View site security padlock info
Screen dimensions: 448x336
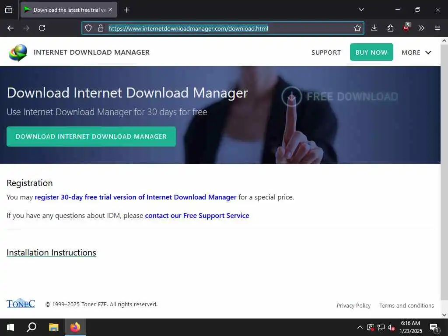[101, 28]
